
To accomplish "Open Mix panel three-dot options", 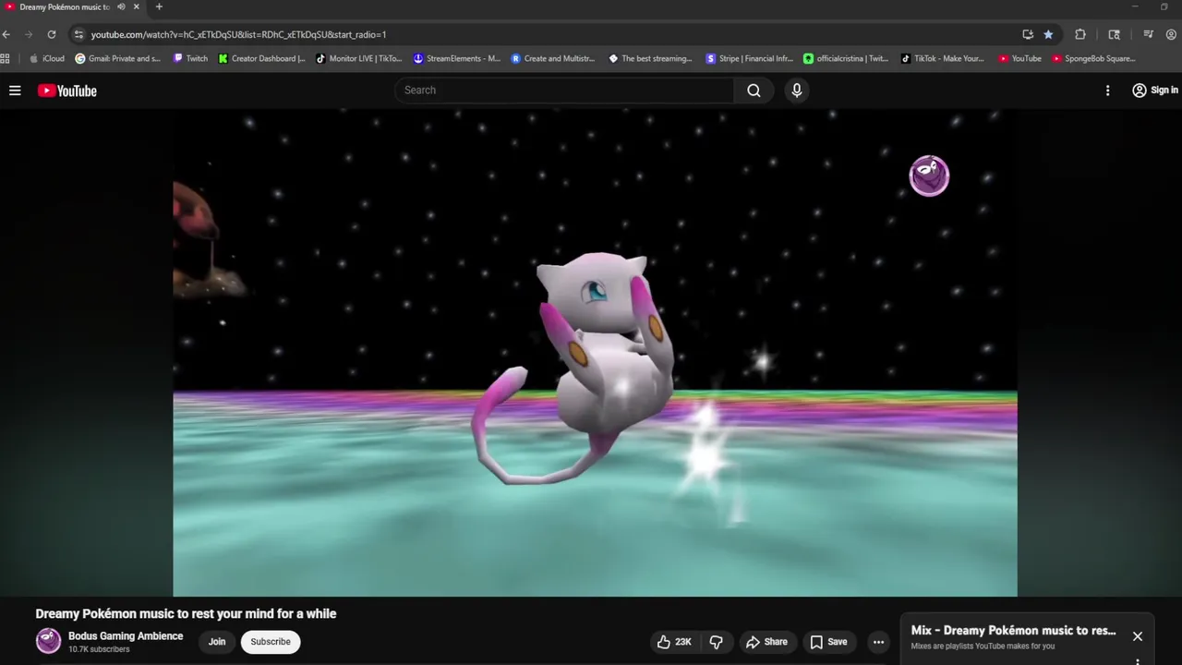I will click(x=1138, y=661).
